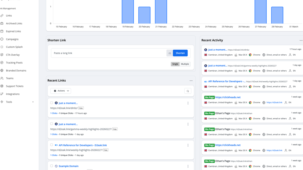Open the Branded Domains page
303x170 pixels.
[x=16, y=71]
